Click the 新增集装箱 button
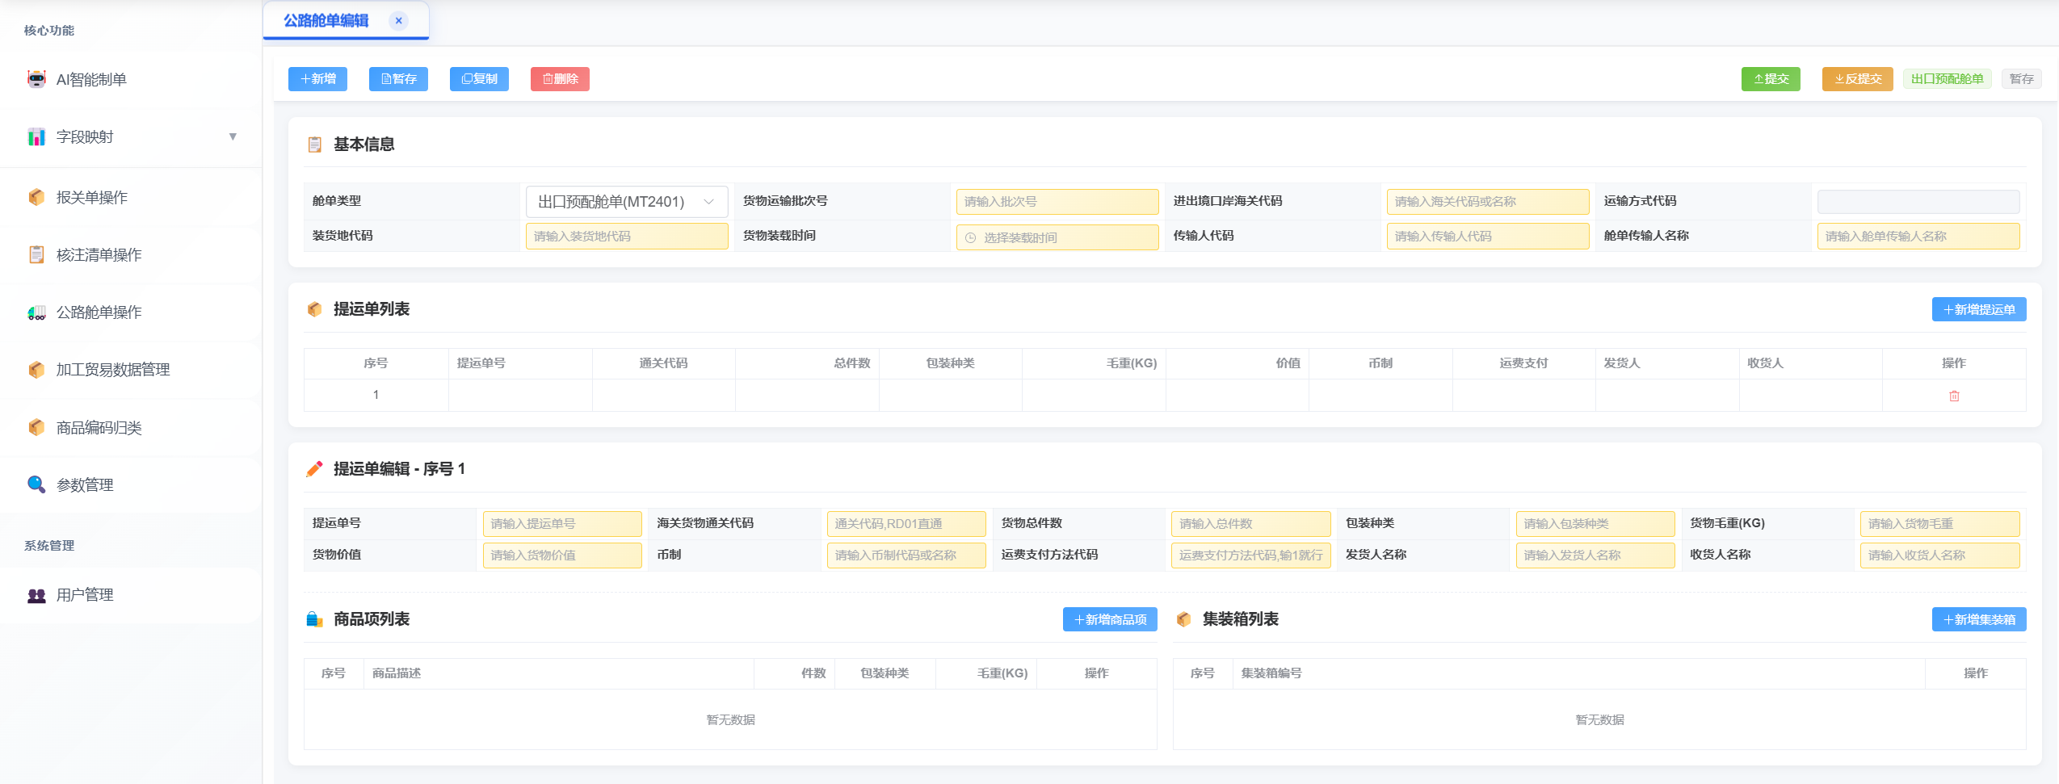Image resolution: width=2059 pixels, height=784 pixels. [1979, 619]
